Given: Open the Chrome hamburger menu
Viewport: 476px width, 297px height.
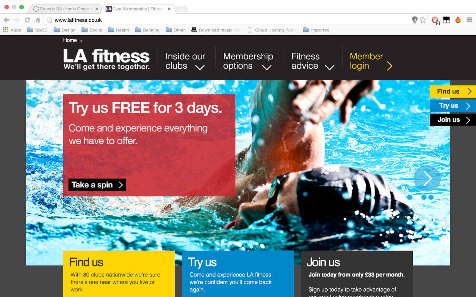Looking at the screenshot, I should (x=469, y=20).
